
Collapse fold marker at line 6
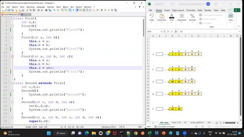(x=13, y=37)
